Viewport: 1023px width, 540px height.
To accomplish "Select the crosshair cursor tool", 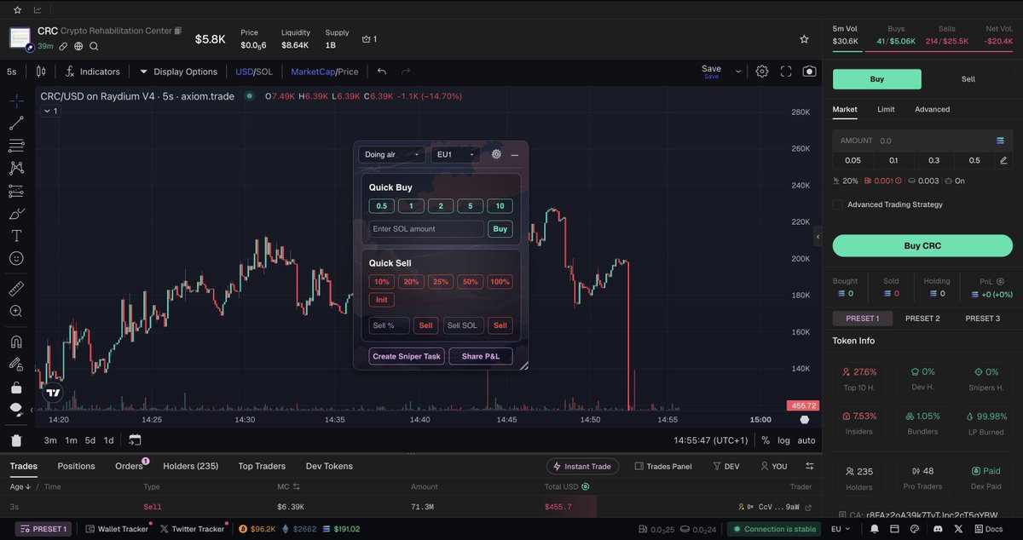I will click(x=16, y=101).
